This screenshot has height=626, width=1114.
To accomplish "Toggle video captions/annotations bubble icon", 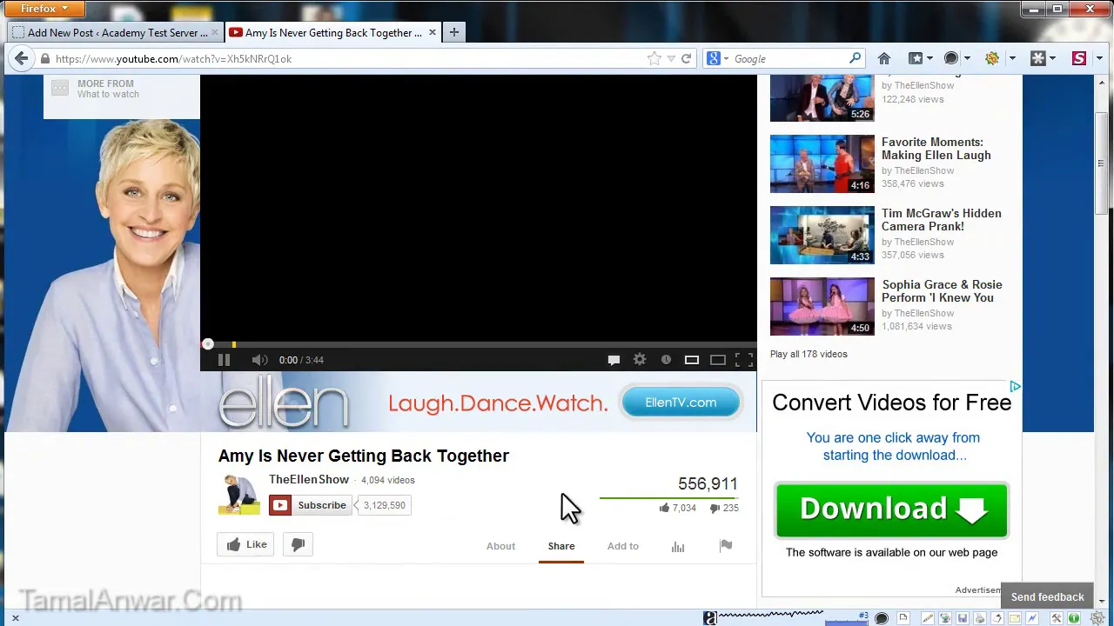I will click(614, 360).
